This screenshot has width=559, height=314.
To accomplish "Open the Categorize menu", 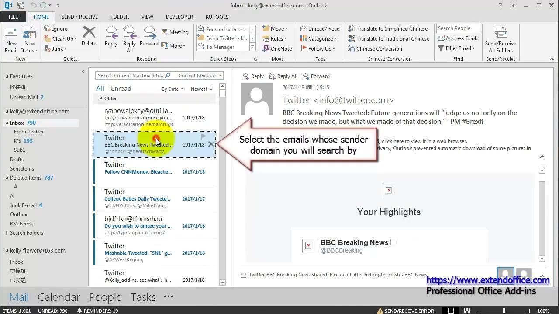I will click(318, 39).
